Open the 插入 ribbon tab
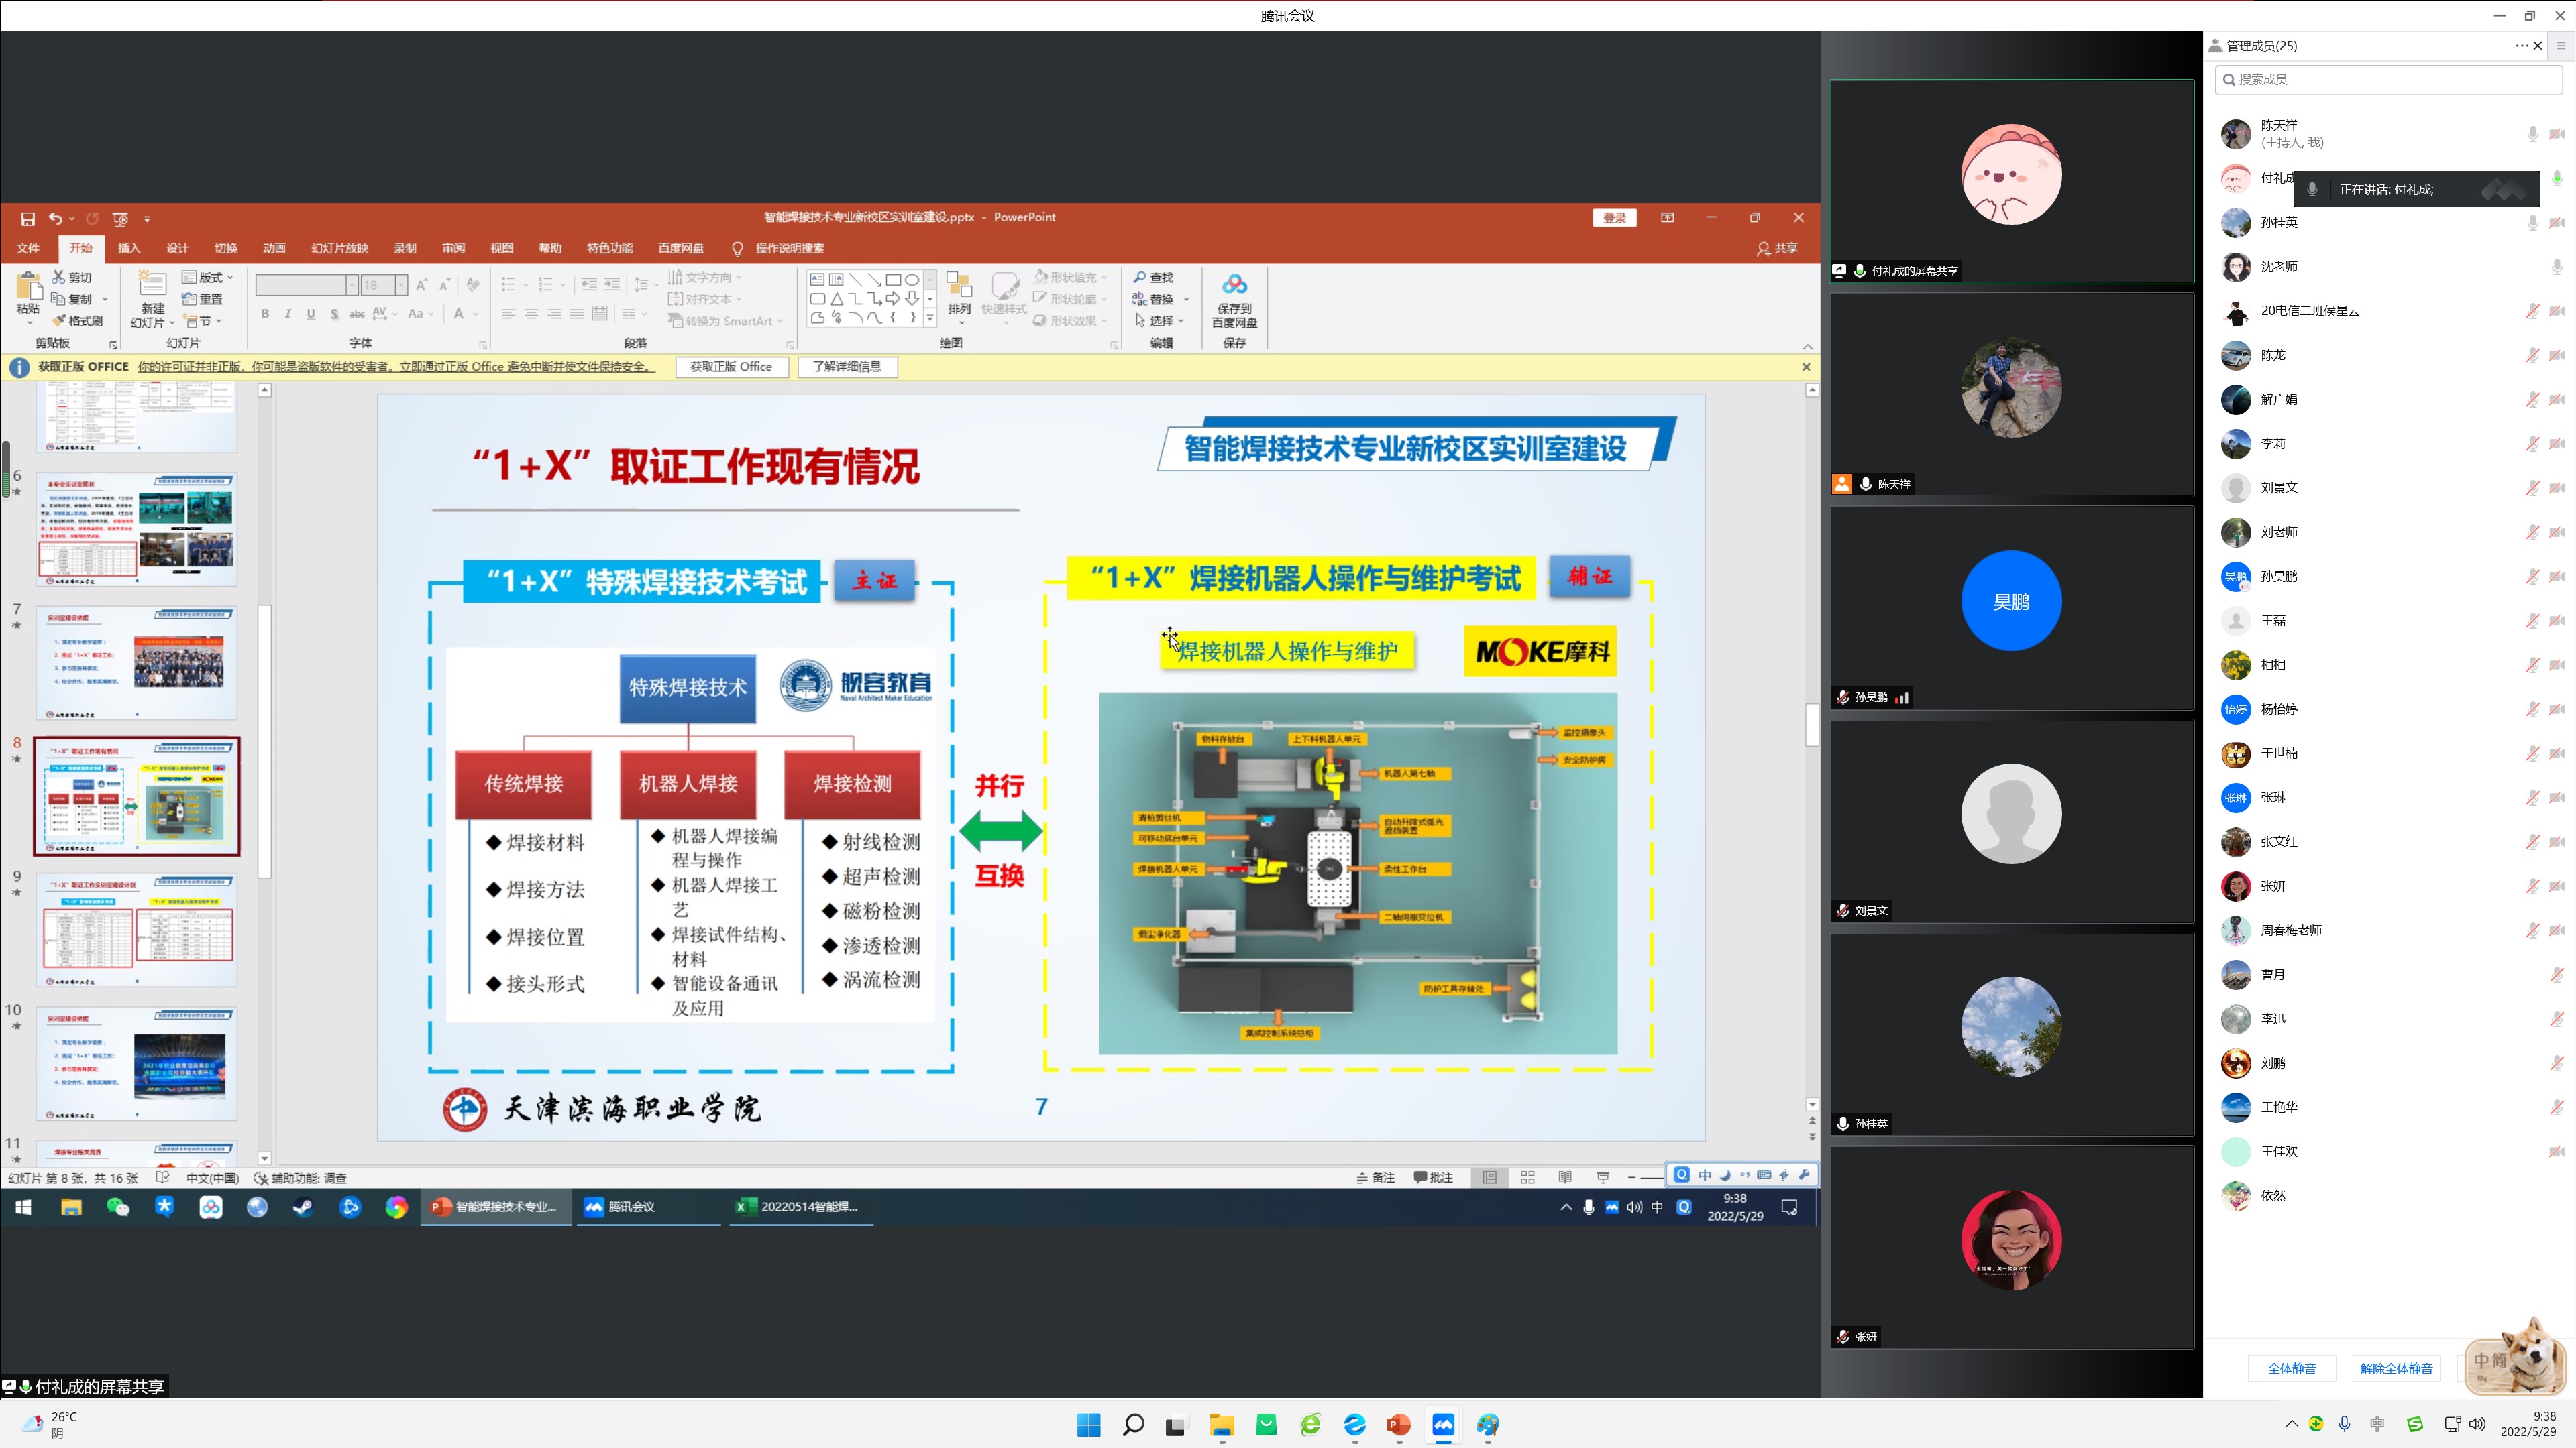This screenshot has width=2576, height=1448. pos(128,248)
